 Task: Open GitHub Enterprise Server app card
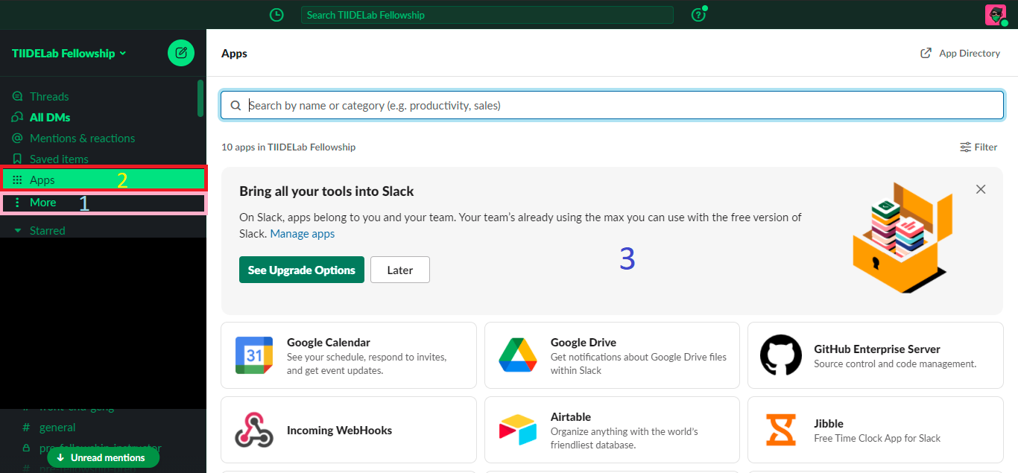[876, 355]
